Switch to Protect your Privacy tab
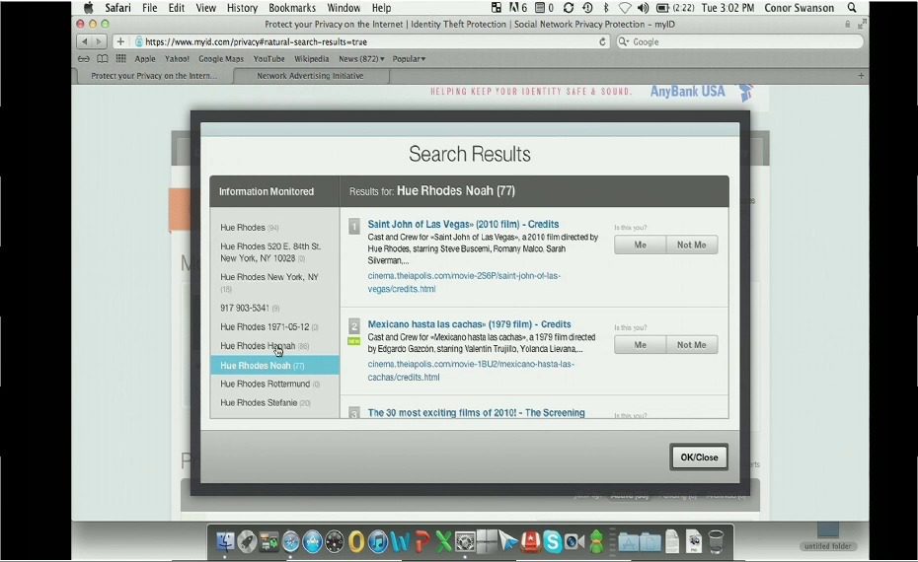This screenshot has width=918, height=562. (154, 76)
